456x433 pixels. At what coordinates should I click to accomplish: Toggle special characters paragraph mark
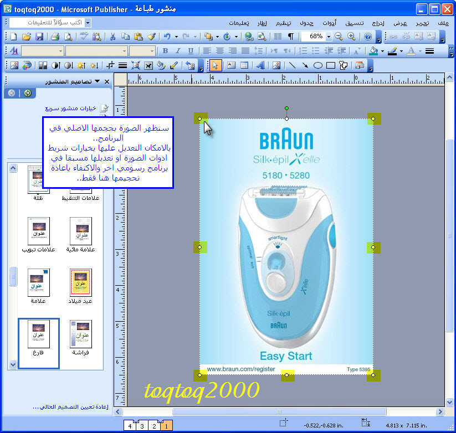291,37
